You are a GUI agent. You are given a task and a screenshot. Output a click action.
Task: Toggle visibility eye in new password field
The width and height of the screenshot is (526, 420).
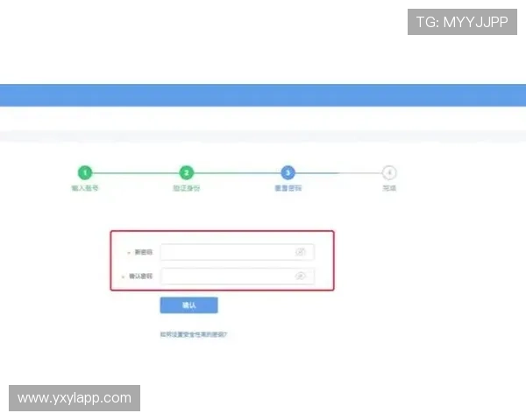(300, 252)
